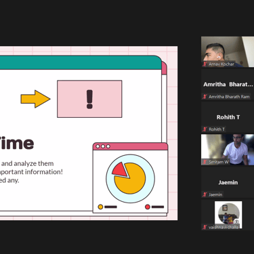
Task: Click 'important information!' text on slide
Action: pos(31,172)
